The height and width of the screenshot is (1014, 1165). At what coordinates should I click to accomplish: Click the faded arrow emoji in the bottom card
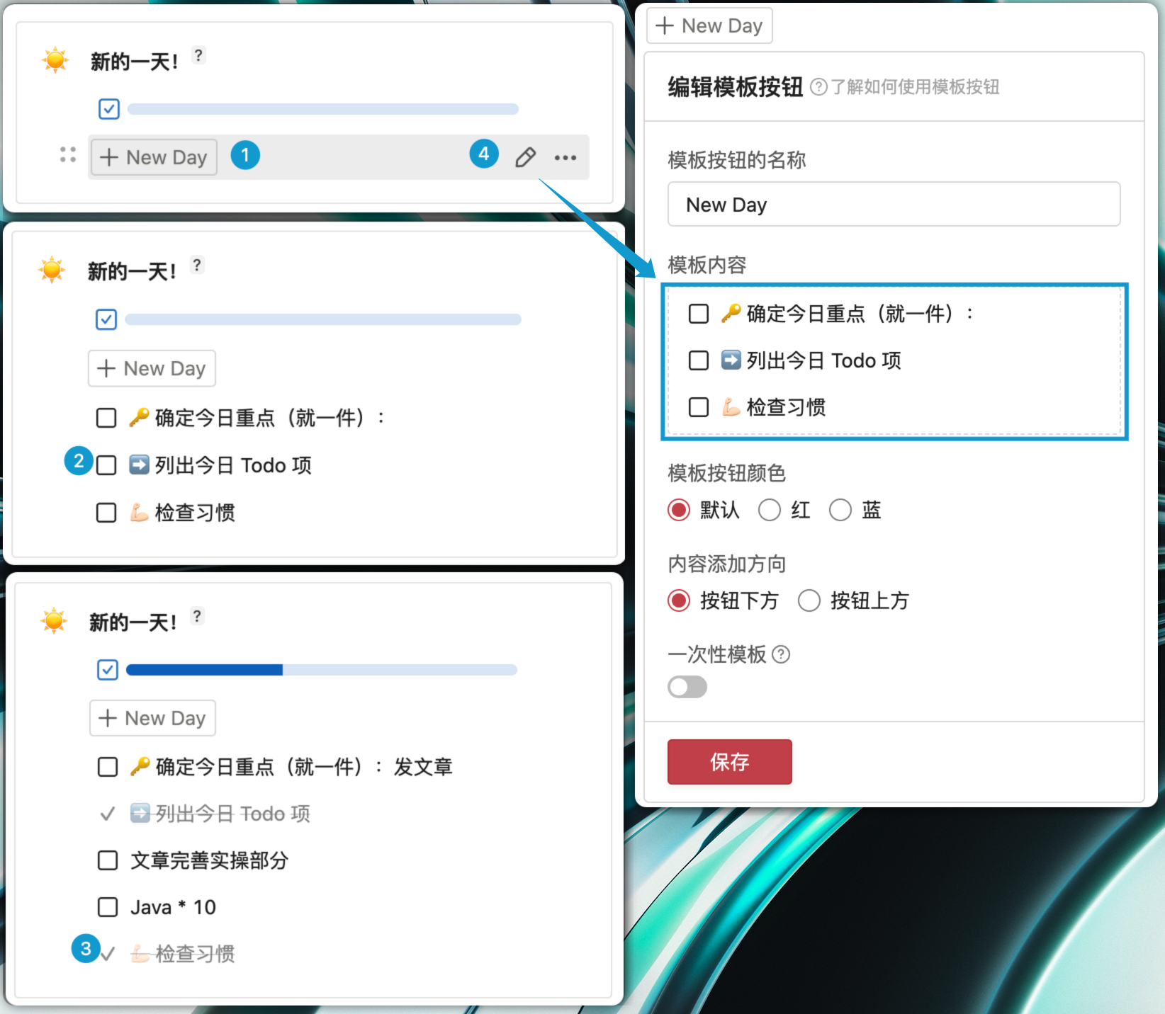140,813
